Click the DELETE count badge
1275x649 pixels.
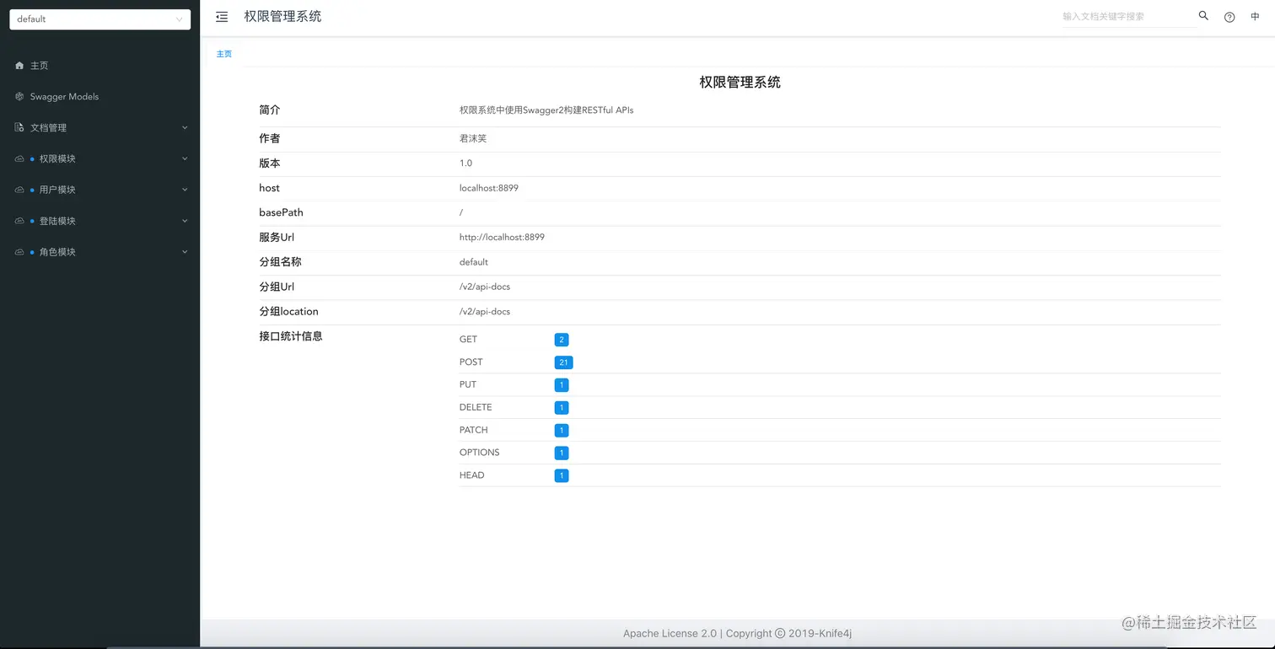point(562,408)
